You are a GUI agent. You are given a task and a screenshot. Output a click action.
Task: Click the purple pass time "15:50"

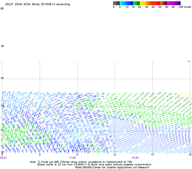pos(135,158)
